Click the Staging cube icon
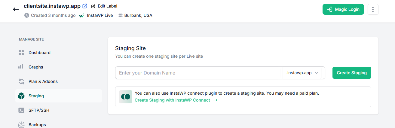Viewport: 395px width, 128px height. pos(21,96)
